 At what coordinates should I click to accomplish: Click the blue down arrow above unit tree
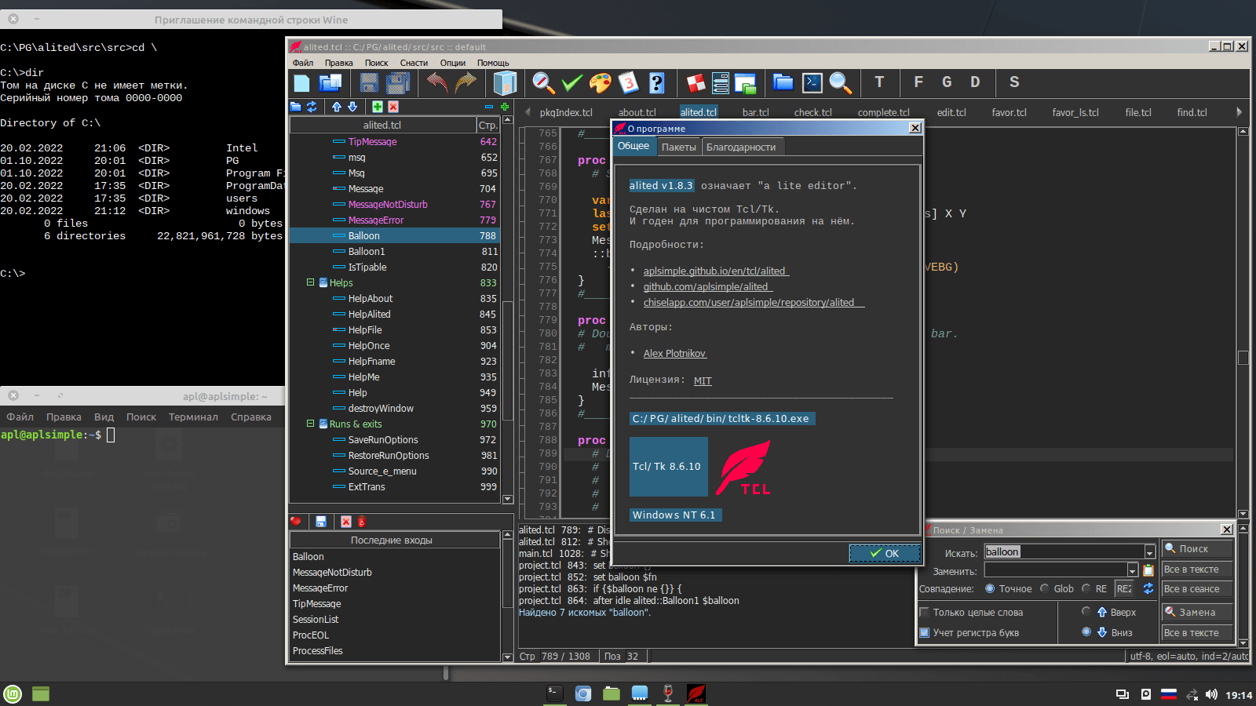point(352,107)
